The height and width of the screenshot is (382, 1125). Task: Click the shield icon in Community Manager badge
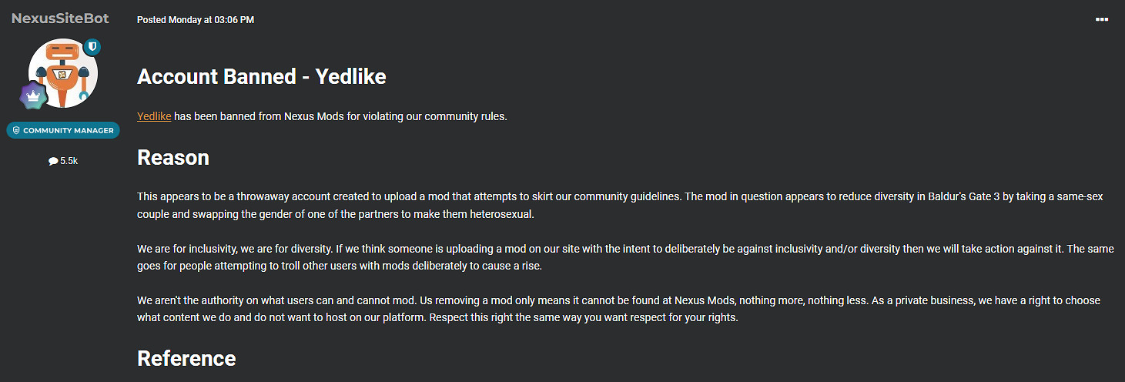(x=16, y=131)
